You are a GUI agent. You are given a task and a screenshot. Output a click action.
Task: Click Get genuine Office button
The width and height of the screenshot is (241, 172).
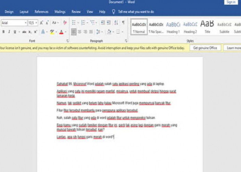pos(205,48)
